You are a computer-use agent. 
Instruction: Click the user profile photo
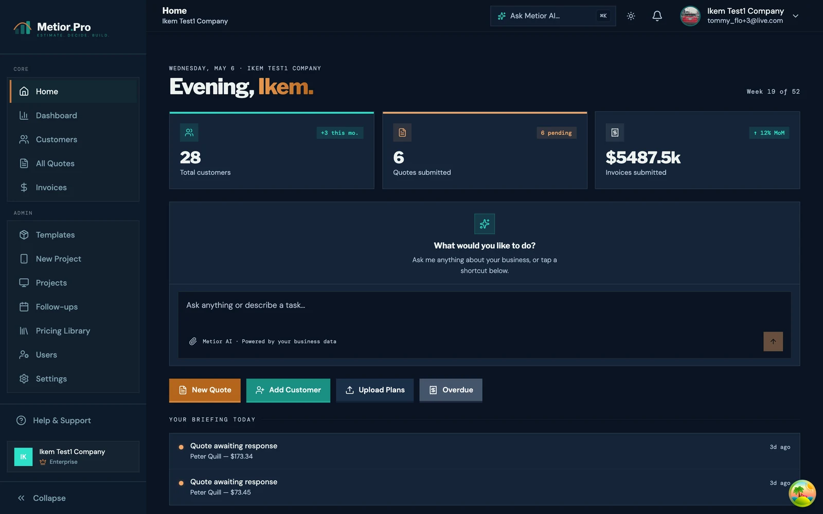tap(690, 16)
